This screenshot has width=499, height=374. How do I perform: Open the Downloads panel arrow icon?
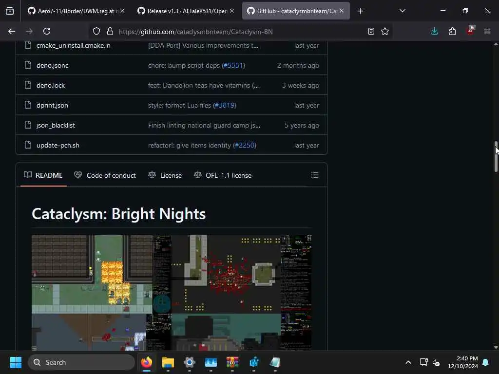click(x=434, y=31)
